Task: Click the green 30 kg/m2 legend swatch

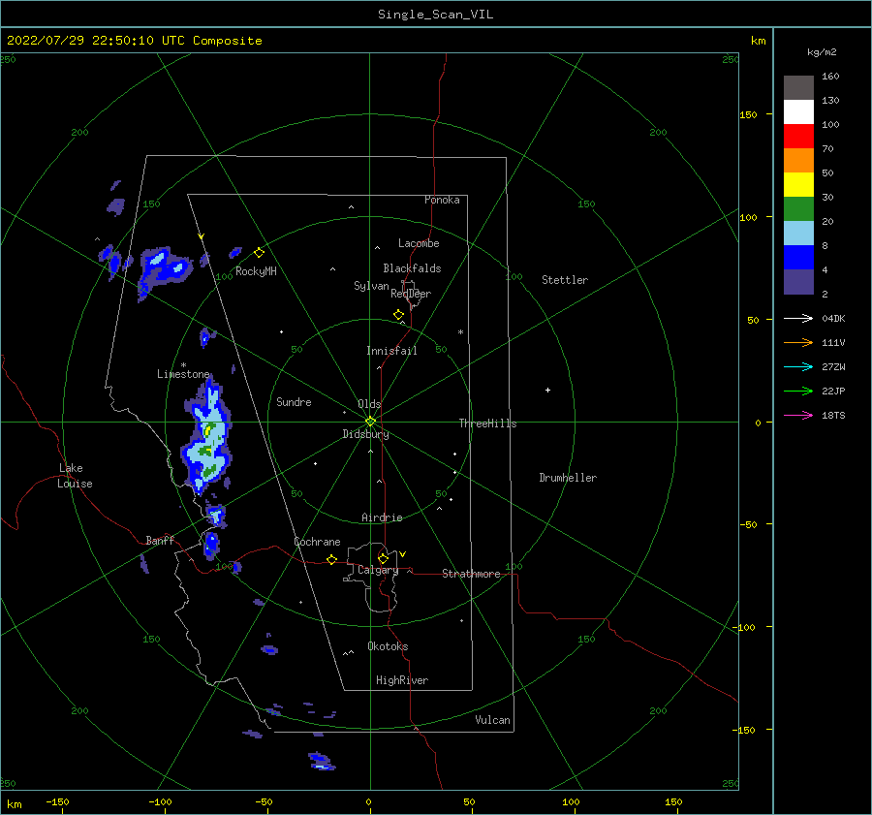Action: pyautogui.click(x=798, y=209)
